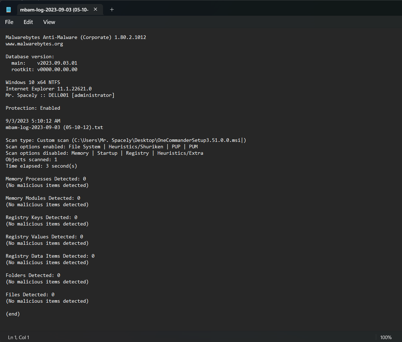
Task: Click 'Registry Keys Detected: 0' line
Action: tap(42, 217)
